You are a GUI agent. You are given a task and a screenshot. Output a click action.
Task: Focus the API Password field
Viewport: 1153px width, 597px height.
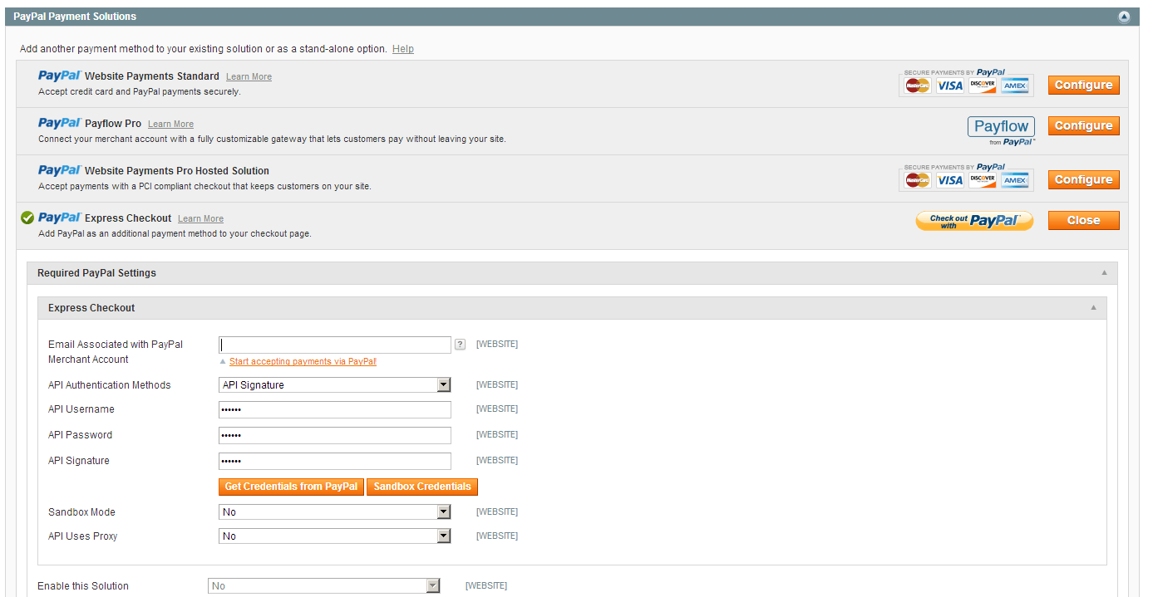[335, 435]
